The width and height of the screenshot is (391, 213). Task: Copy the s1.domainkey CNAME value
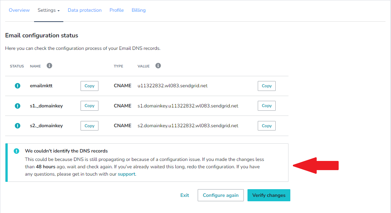pyautogui.click(x=267, y=106)
